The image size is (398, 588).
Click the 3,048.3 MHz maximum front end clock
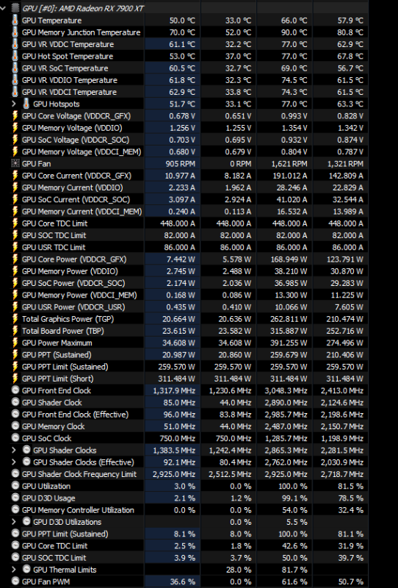click(286, 391)
